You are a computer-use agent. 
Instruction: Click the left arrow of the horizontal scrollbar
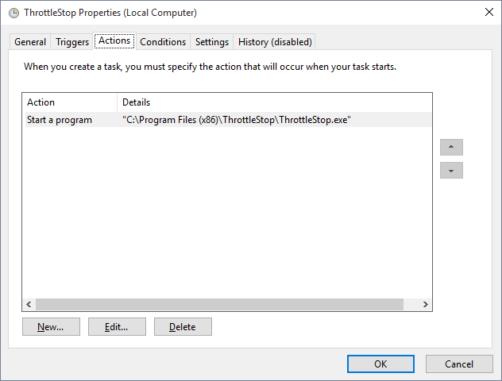coord(29,304)
